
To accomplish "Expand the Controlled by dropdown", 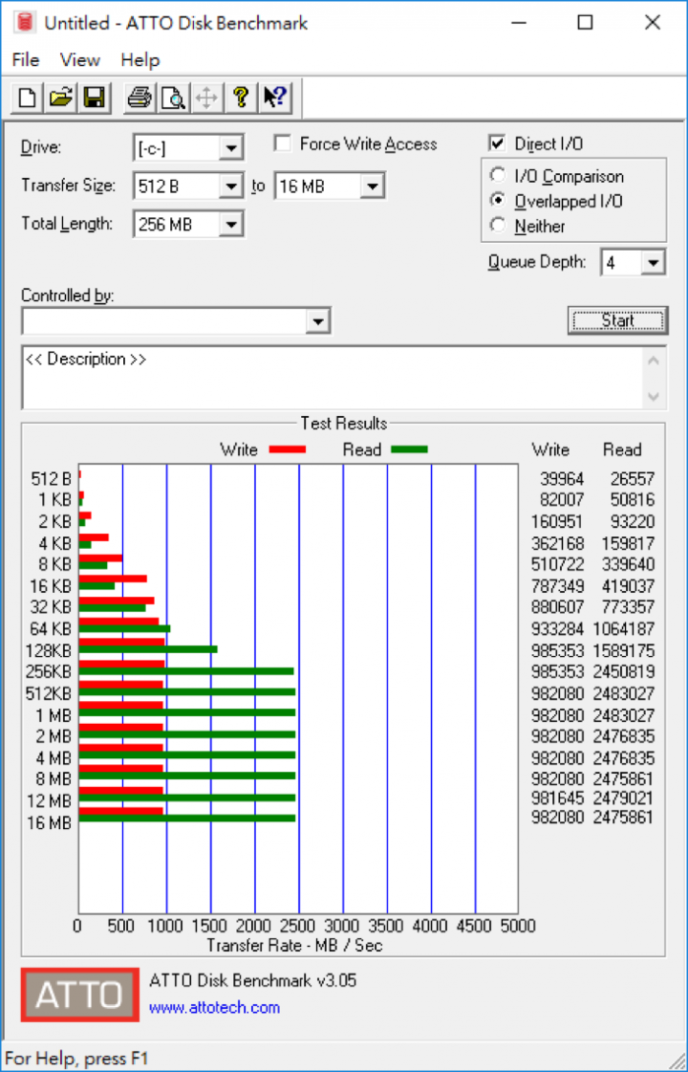I will [317, 321].
